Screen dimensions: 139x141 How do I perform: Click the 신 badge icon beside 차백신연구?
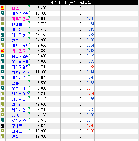3,72
